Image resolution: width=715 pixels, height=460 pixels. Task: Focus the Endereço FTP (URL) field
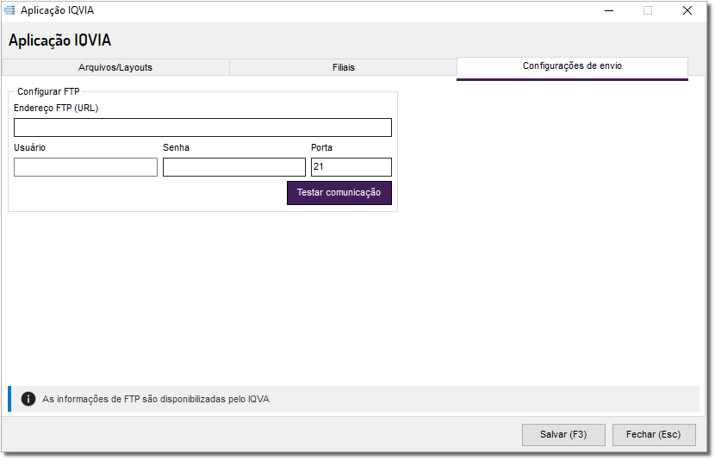coord(202,127)
